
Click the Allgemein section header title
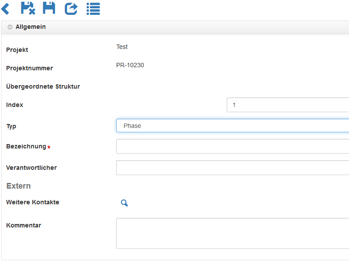(x=31, y=27)
